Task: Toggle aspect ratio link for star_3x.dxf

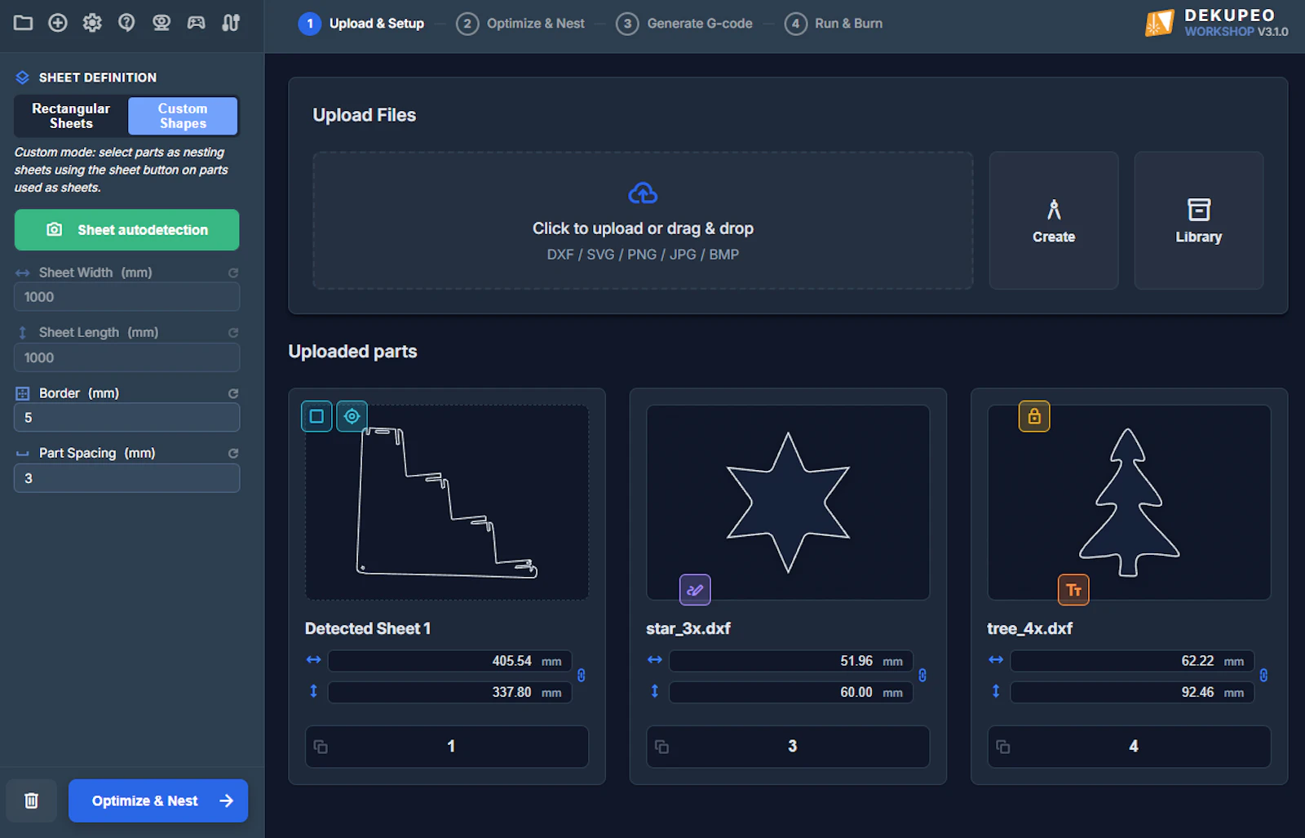Action: pos(922,676)
